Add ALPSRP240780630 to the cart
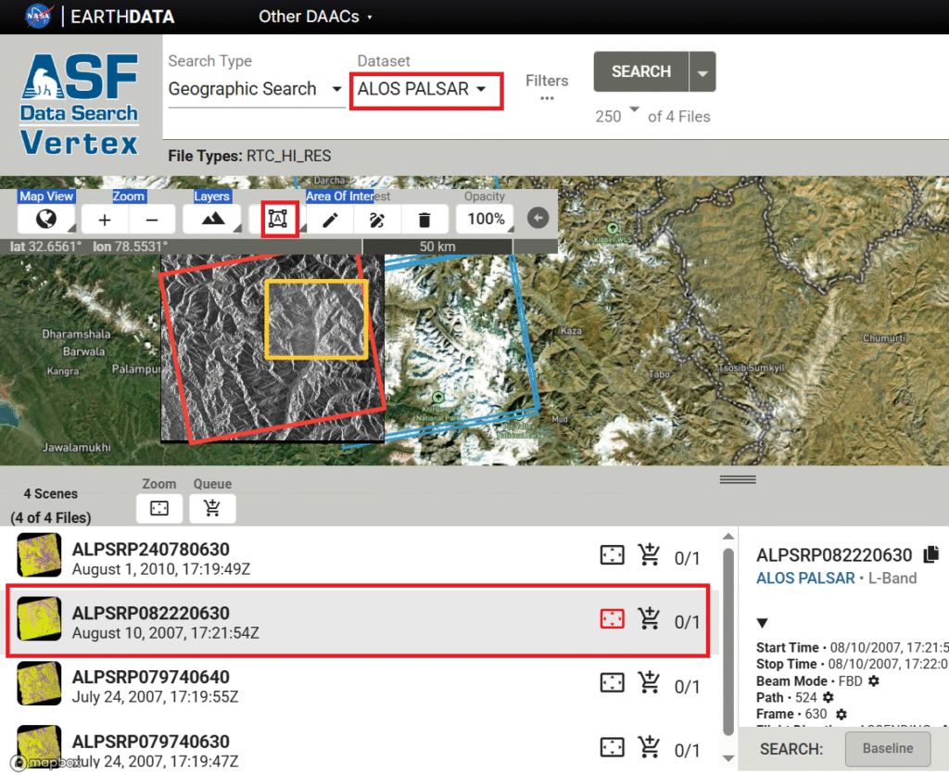Viewport: 949px width, 775px height. [x=649, y=554]
